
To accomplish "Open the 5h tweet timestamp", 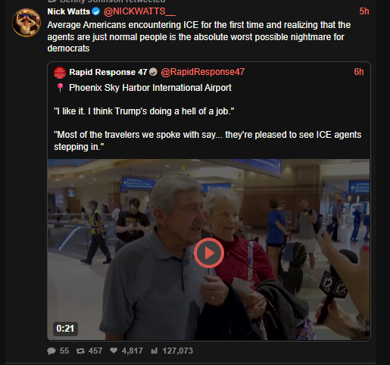I will point(364,11).
